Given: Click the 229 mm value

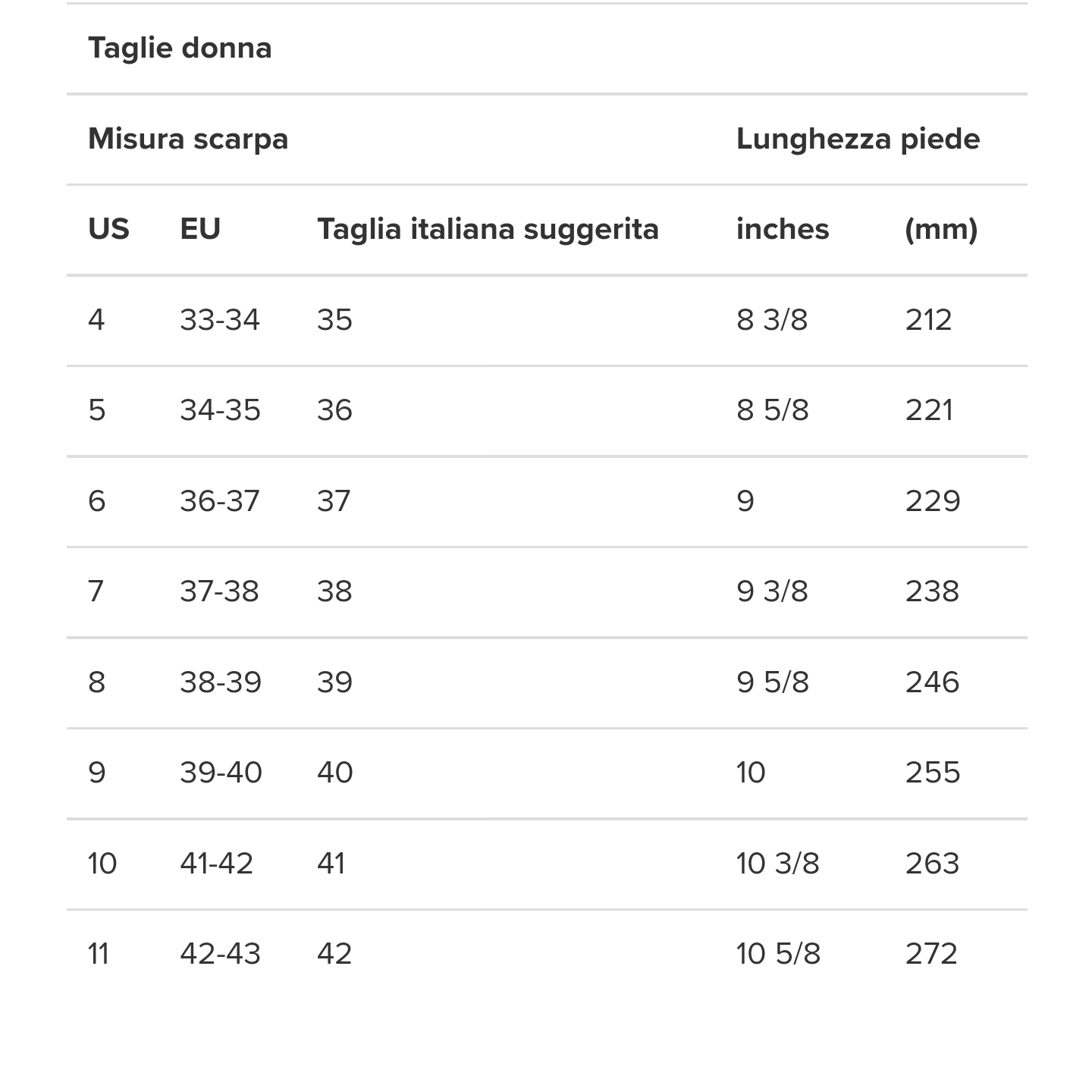Looking at the screenshot, I should [x=933, y=501].
